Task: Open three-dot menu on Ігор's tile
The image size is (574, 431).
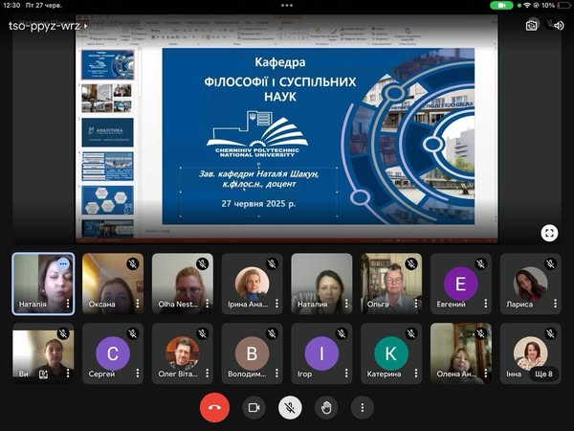Action: [346, 374]
